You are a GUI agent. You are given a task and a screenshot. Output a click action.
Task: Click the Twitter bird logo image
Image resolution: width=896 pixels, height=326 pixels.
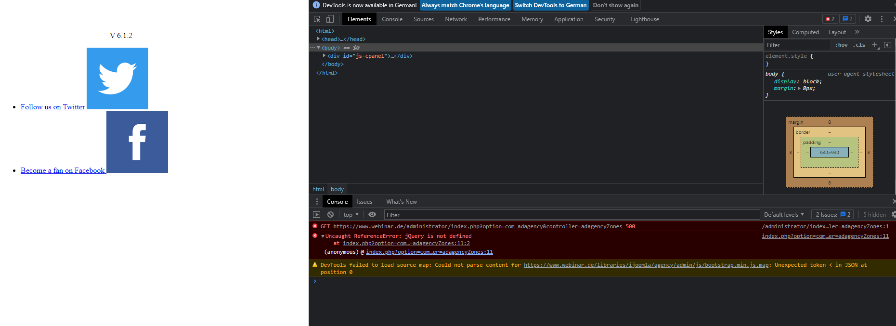(117, 78)
